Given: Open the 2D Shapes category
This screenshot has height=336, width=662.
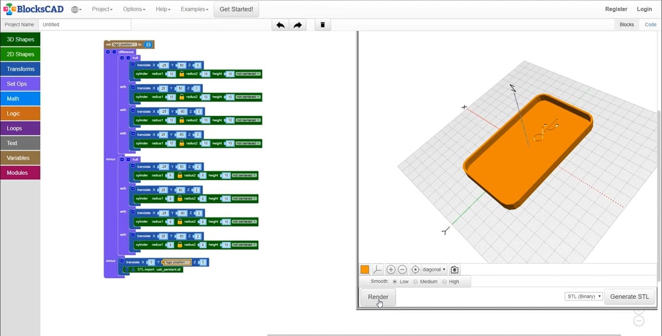Looking at the screenshot, I should (20, 54).
